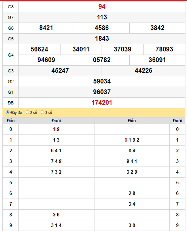Viewport: 187px width, 231px height.
Task: Click G6 number 8421
Action: tap(46, 28)
